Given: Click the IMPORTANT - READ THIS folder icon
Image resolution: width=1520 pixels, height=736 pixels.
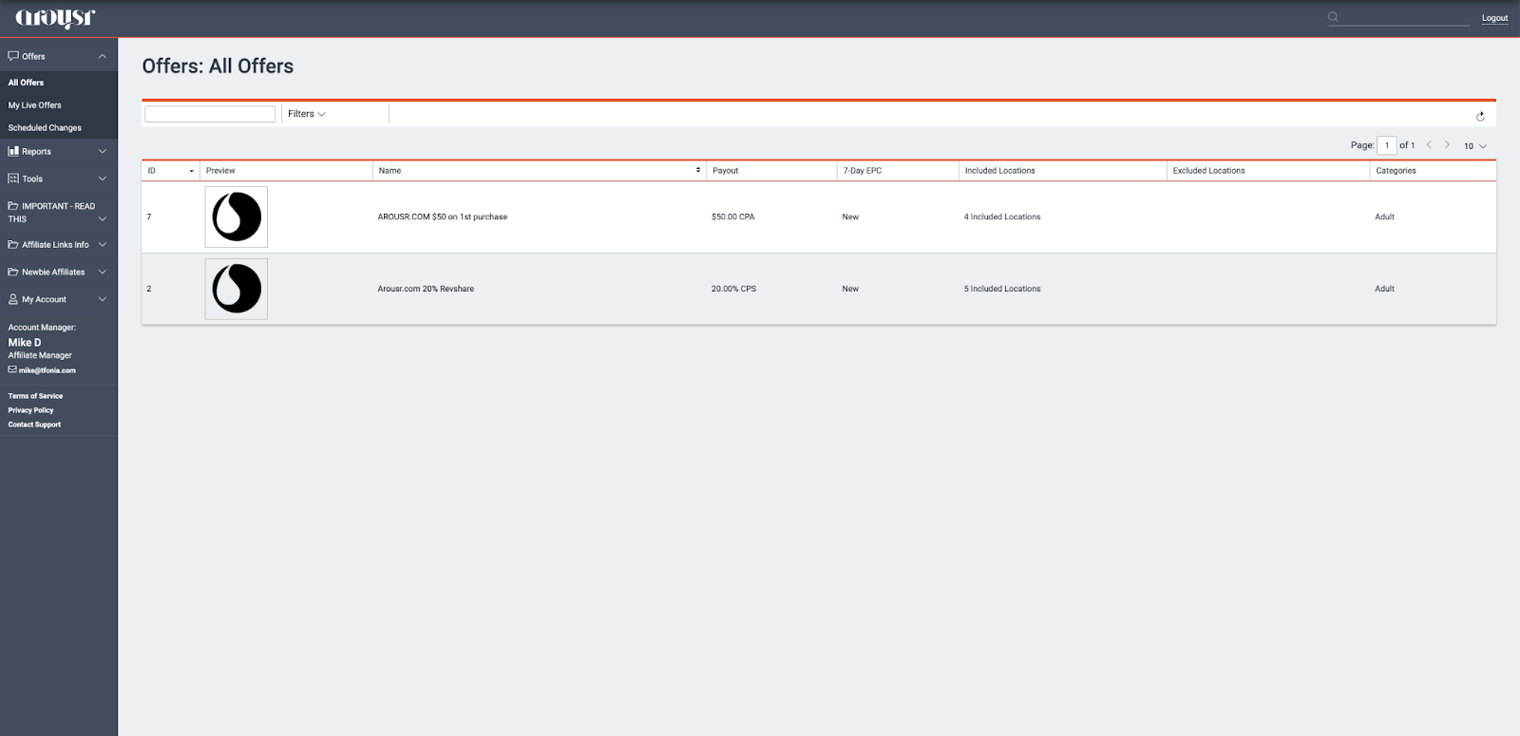Looking at the screenshot, I should [x=13, y=206].
